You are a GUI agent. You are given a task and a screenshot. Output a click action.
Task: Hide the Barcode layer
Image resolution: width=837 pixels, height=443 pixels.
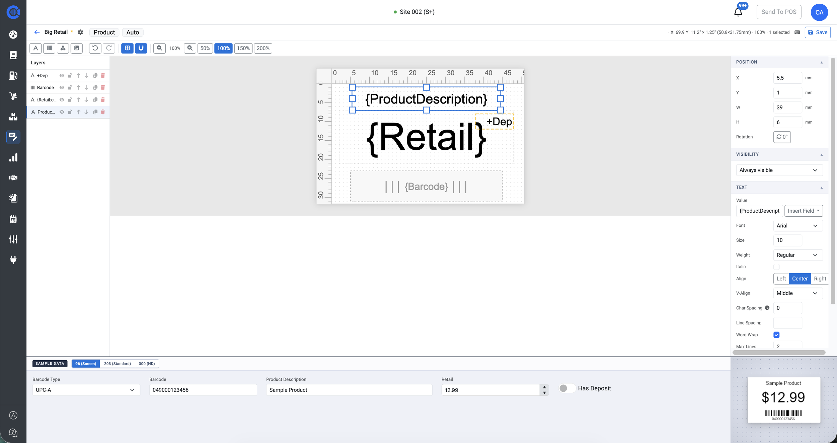pos(62,88)
